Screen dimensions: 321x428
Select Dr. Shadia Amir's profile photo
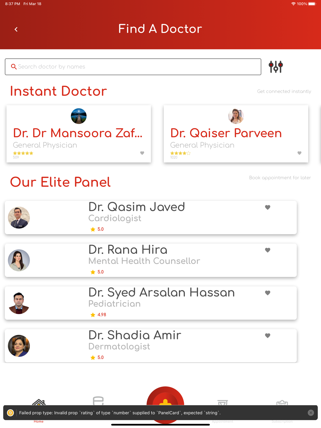click(19, 346)
